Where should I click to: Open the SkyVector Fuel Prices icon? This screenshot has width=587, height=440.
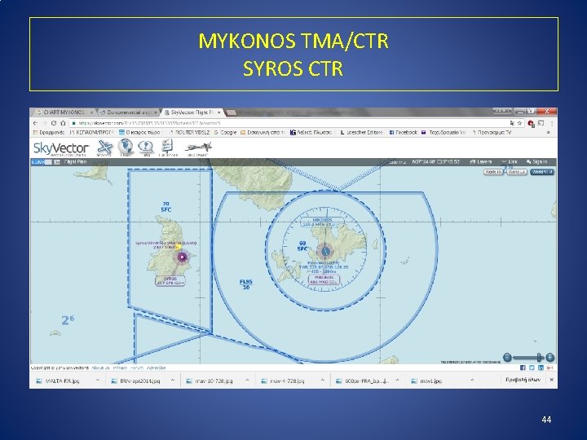pos(167,147)
